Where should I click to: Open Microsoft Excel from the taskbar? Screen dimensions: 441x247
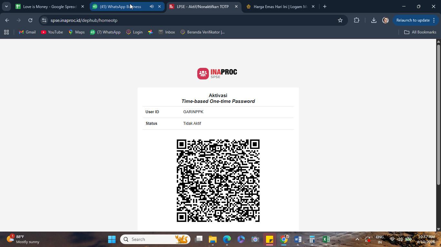(x=326, y=239)
